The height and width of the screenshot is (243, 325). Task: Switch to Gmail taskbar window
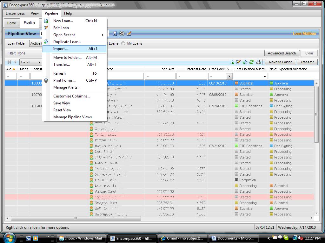(183, 238)
